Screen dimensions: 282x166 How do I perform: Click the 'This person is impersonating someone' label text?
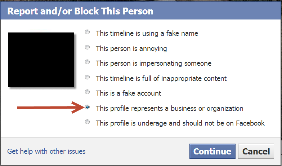[153, 64]
